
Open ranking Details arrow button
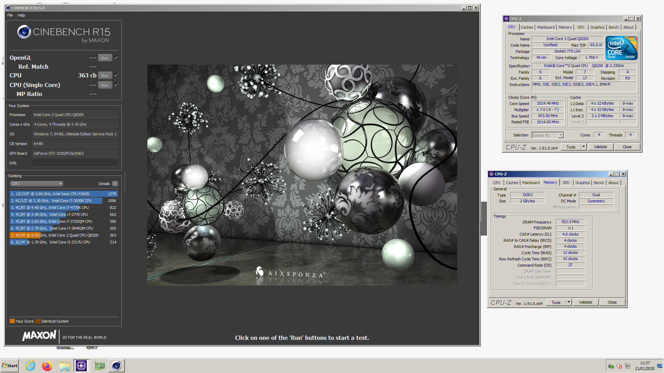(x=115, y=184)
